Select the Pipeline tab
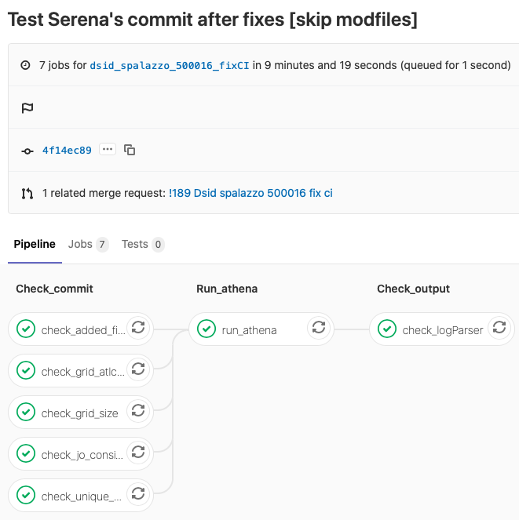 [35, 245]
